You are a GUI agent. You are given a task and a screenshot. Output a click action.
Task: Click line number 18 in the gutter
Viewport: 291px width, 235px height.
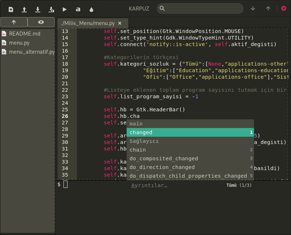(x=65, y=64)
